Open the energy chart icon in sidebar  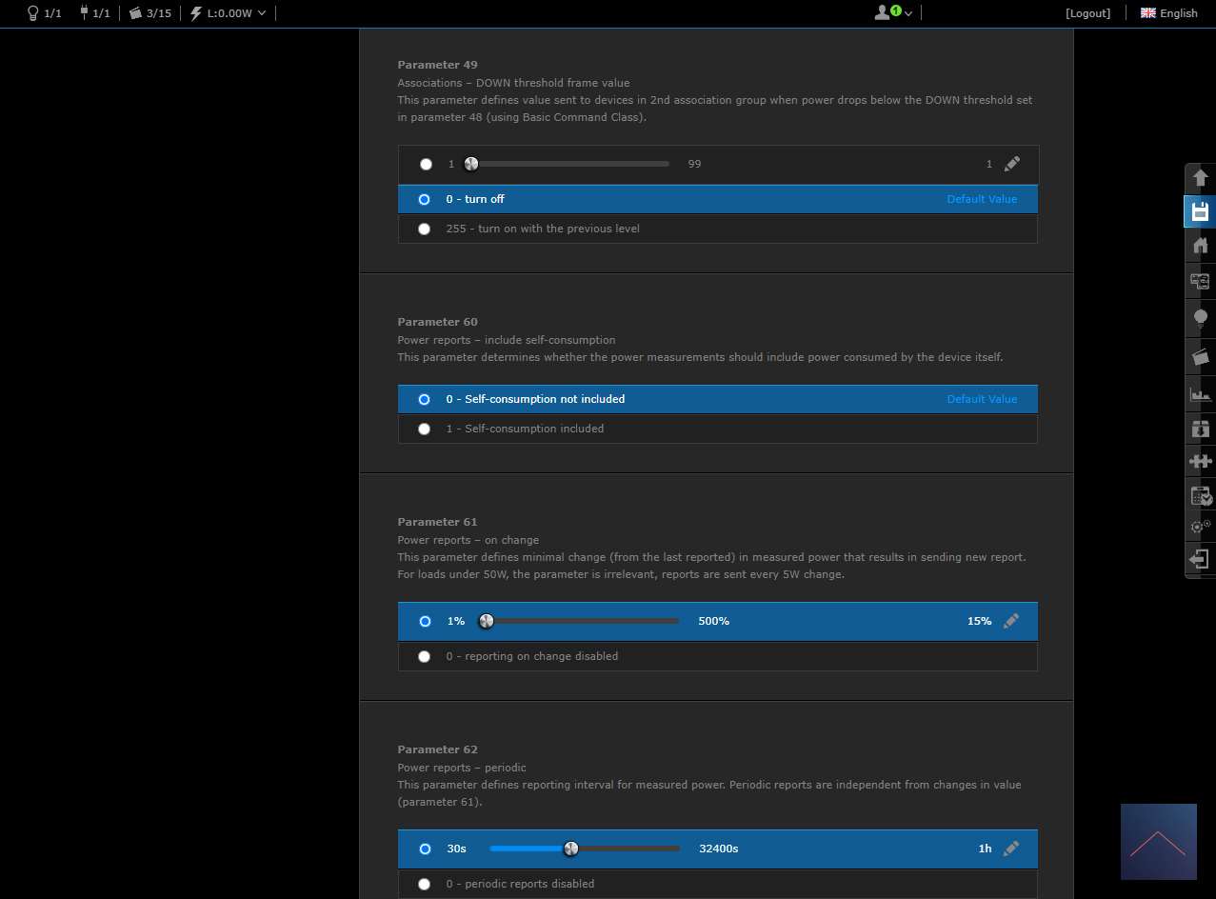pyautogui.click(x=1200, y=393)
